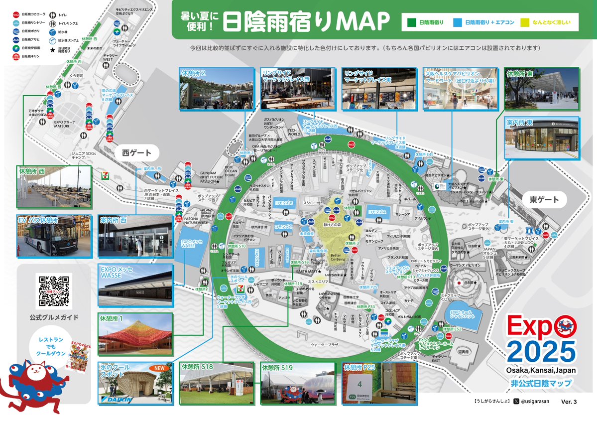Open the 案内所 西 photo

pos(135,236)
